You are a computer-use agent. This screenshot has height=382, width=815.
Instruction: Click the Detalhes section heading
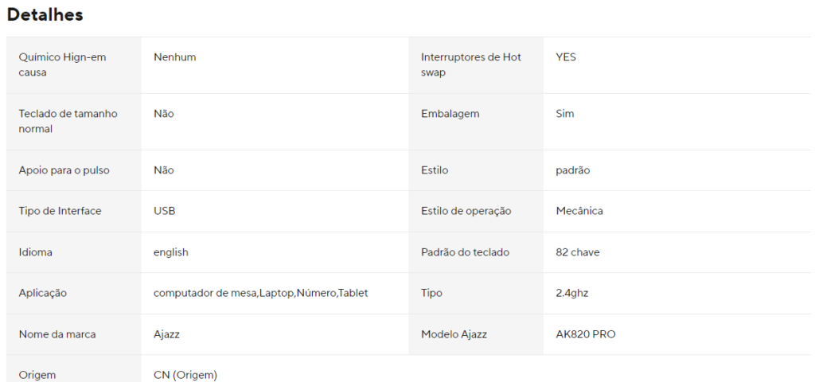45,14
